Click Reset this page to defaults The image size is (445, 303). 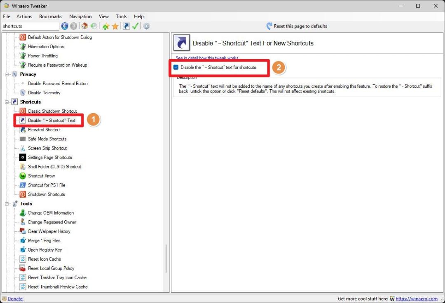point(300,26)
